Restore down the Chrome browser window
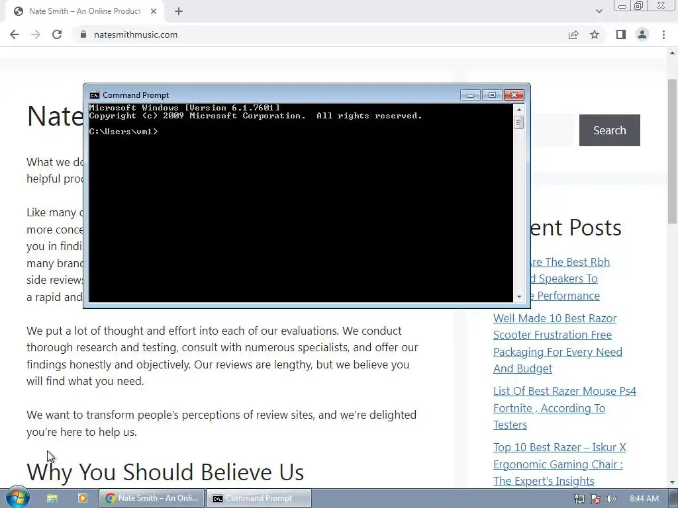Image resolution: width=678 pixels, height=508 pixels. pos(639,5)
